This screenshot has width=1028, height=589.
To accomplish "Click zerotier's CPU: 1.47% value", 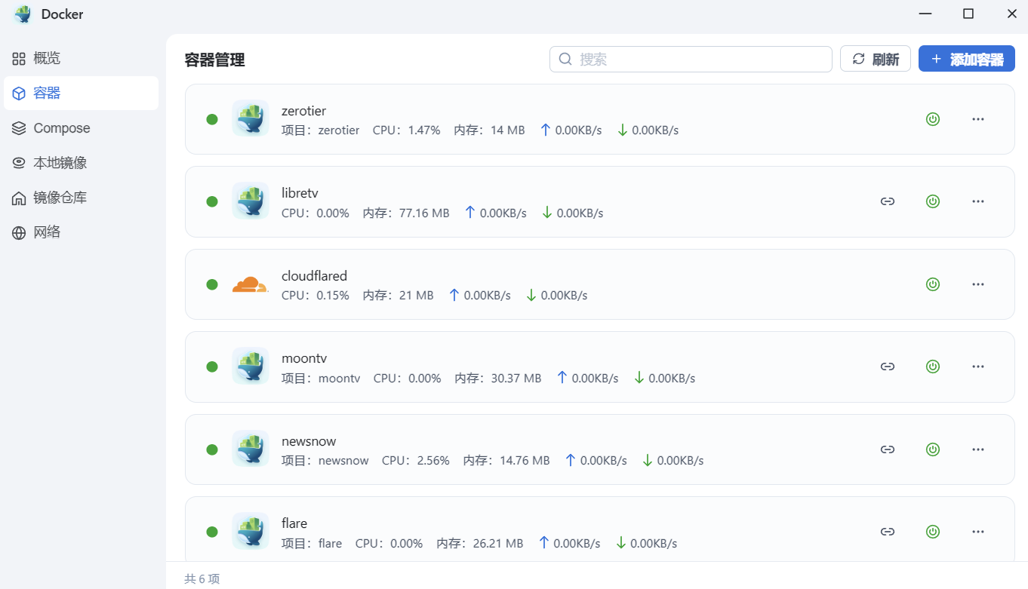I will click(x=406, y=130).
